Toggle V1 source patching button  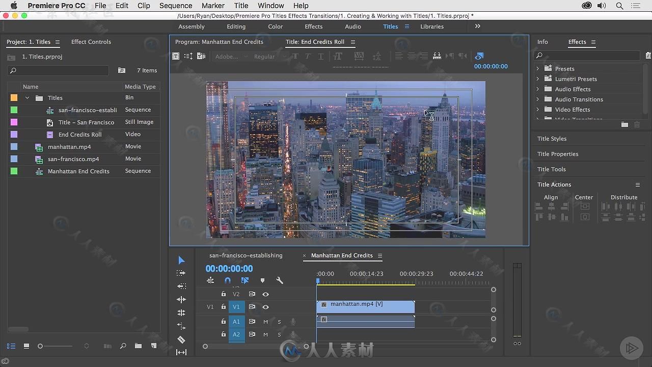click(210, 307)
